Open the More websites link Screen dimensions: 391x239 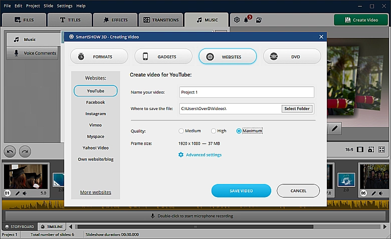pos(96,192)
